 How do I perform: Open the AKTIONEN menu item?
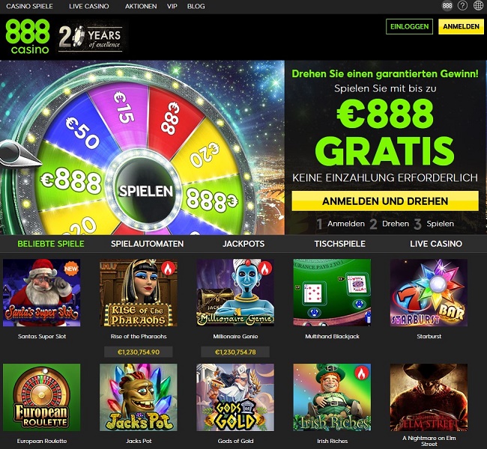coord(141,6)
